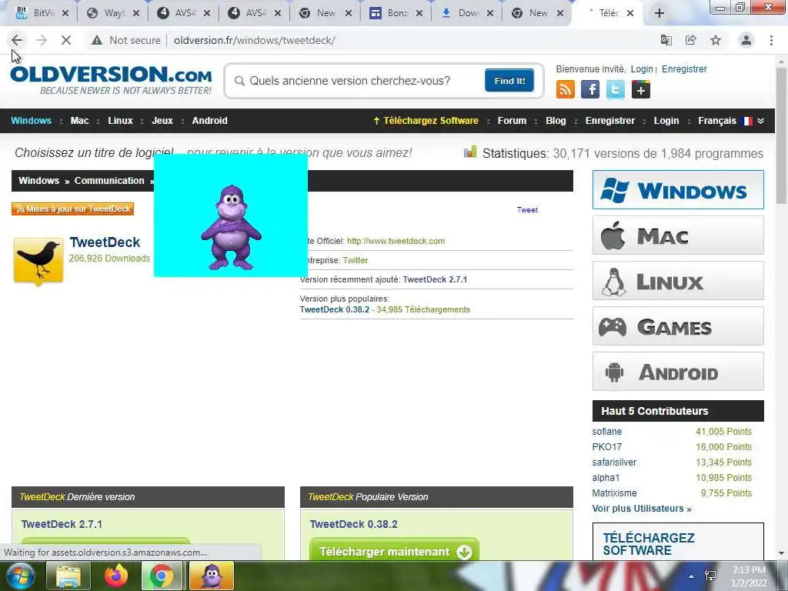Open BonziBuddy taskbar item
The image size is (788, 591).
[x=212, y=576]
